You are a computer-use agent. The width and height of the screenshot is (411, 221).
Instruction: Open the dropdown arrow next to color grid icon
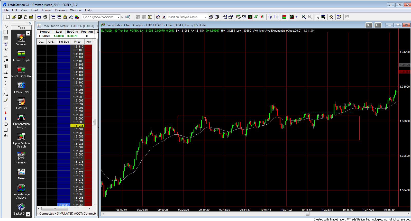tap(297, 17)
